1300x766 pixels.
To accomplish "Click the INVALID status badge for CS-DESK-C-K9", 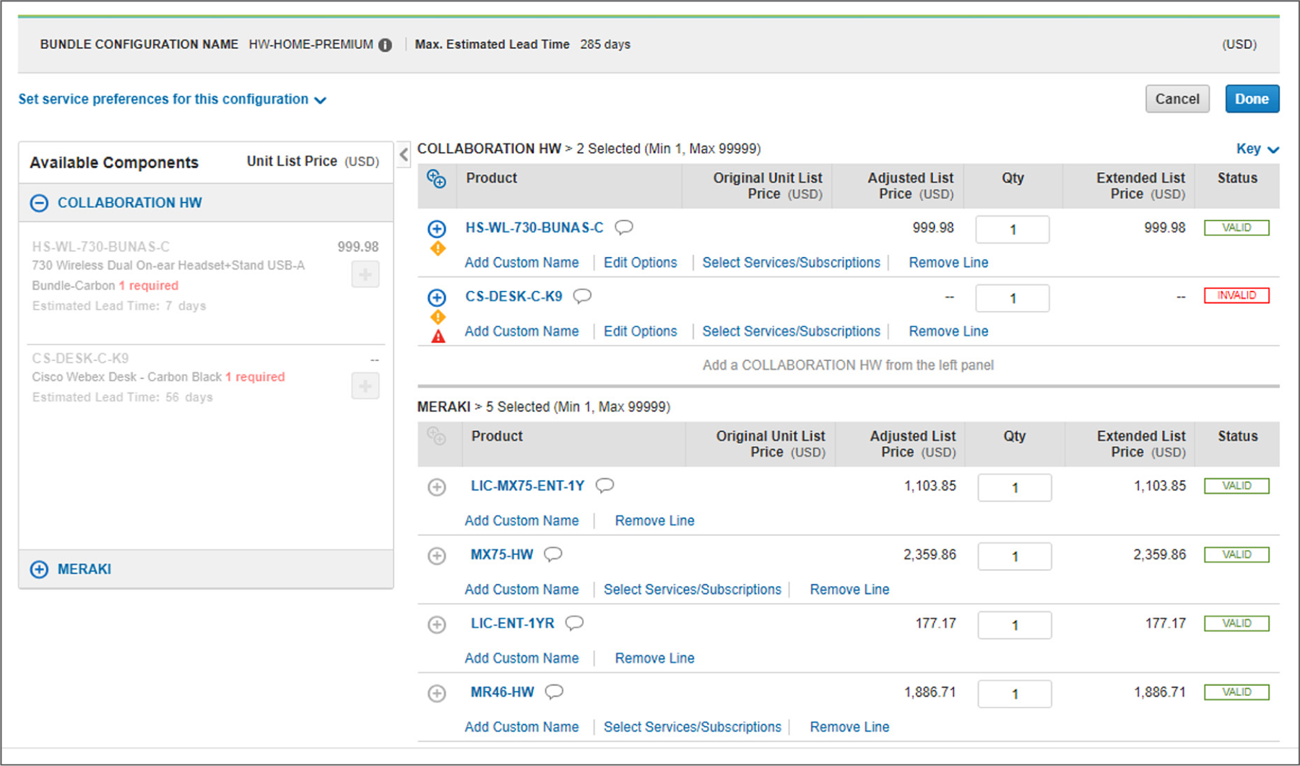I will click(x=1236, y=295).
